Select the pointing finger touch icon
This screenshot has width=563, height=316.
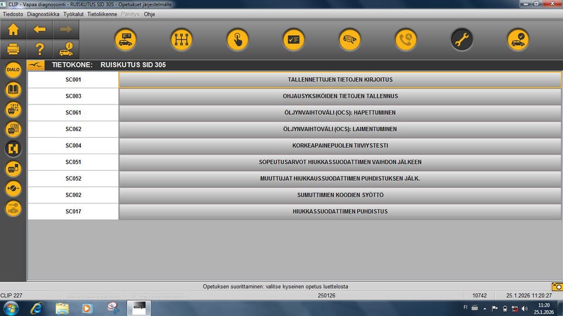pyautogui.click(x=238, y=39)
